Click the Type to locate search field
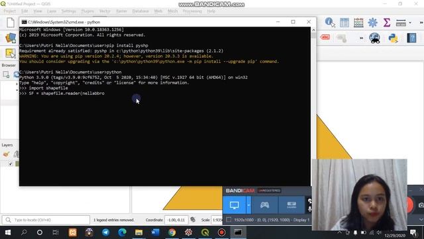 click(46, 220)
